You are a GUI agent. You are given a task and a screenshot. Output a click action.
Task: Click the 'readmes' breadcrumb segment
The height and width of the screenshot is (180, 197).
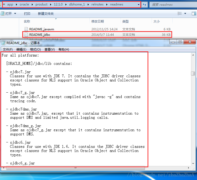coord(116,4)
